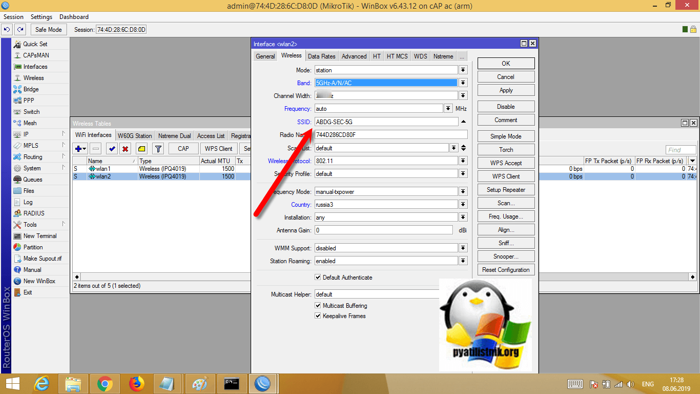Click the undo arrow icon in toolbar
This screenshot has height=394, width=700.
(8, 30)
